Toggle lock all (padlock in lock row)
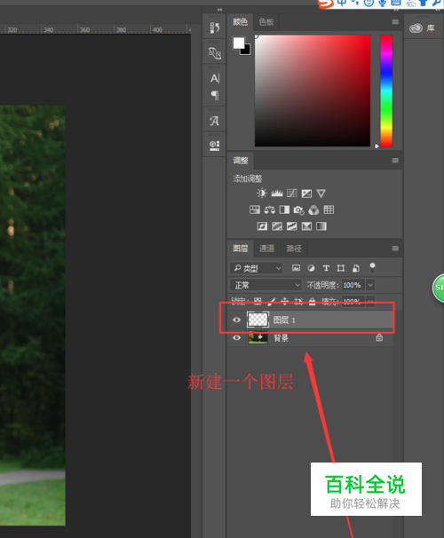 pyautogui.click(x=312, y=301)
